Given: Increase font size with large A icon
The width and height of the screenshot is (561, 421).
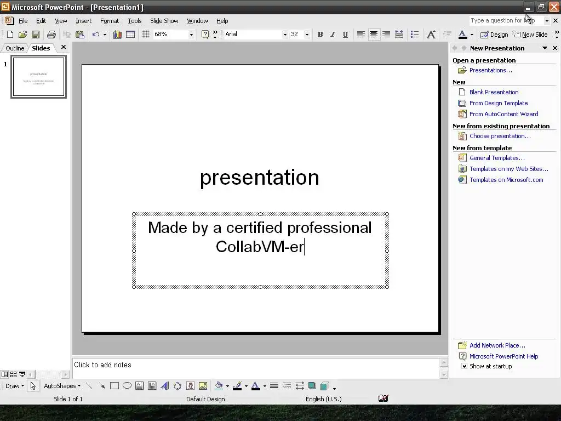Looking at the screenshot, I should 431,35.
